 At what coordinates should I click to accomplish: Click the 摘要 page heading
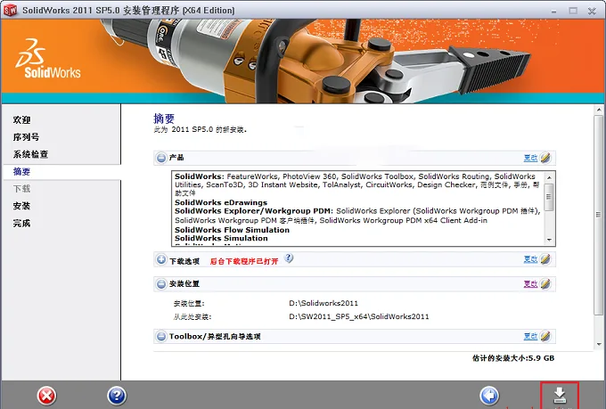coord(164,119)
